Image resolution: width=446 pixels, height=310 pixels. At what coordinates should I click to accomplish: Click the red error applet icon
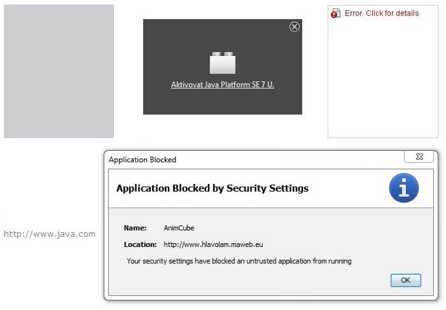coord(335,13)
